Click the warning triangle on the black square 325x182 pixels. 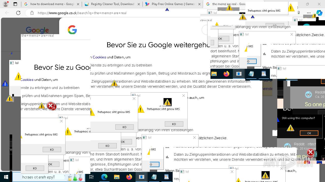[168, 102]
